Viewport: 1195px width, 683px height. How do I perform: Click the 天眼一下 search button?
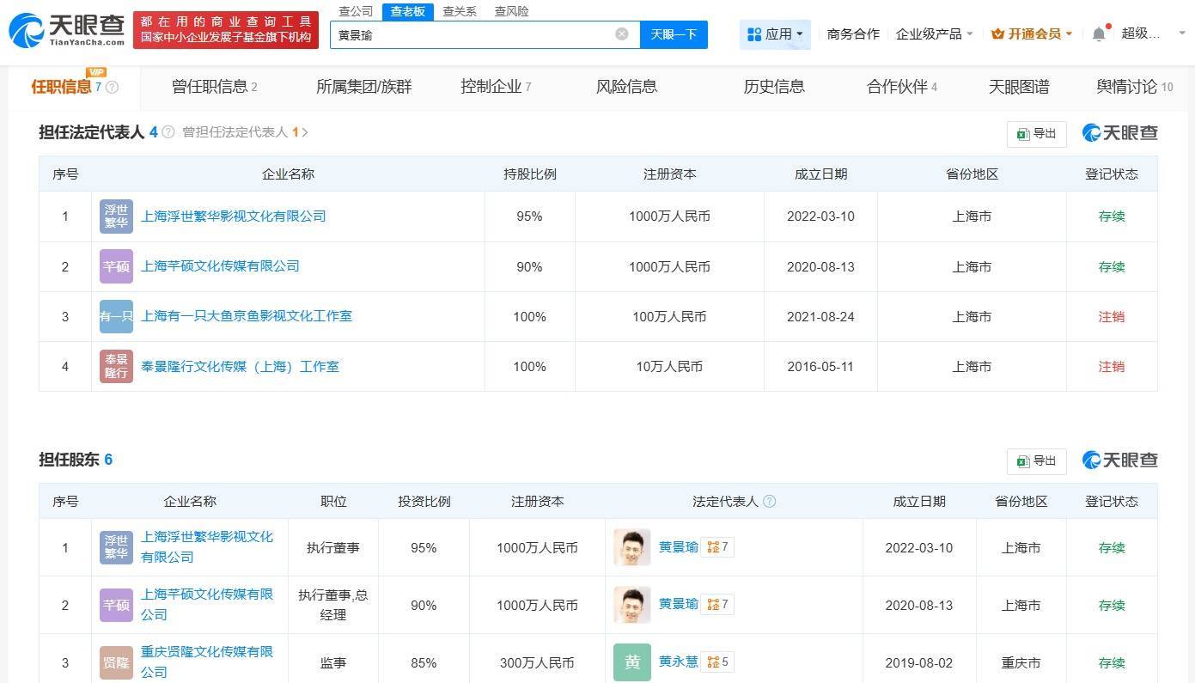[674, 34]
